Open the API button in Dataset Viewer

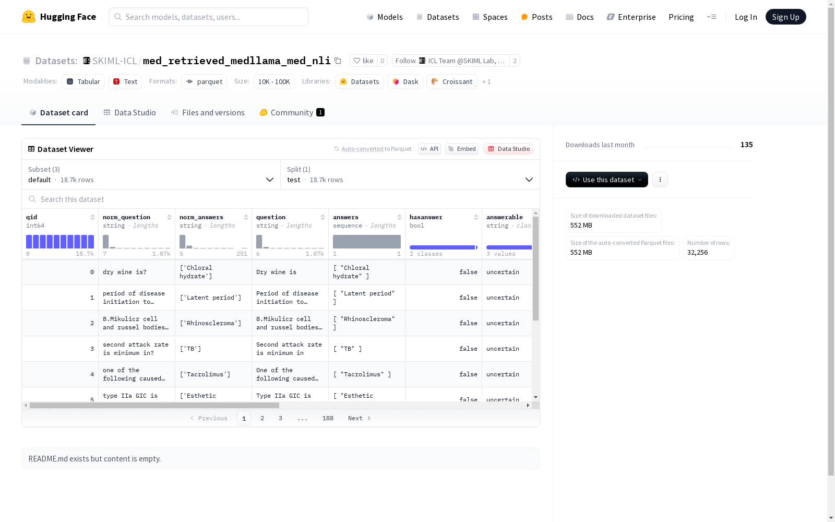pyautogui.click(x=430, y=149)
